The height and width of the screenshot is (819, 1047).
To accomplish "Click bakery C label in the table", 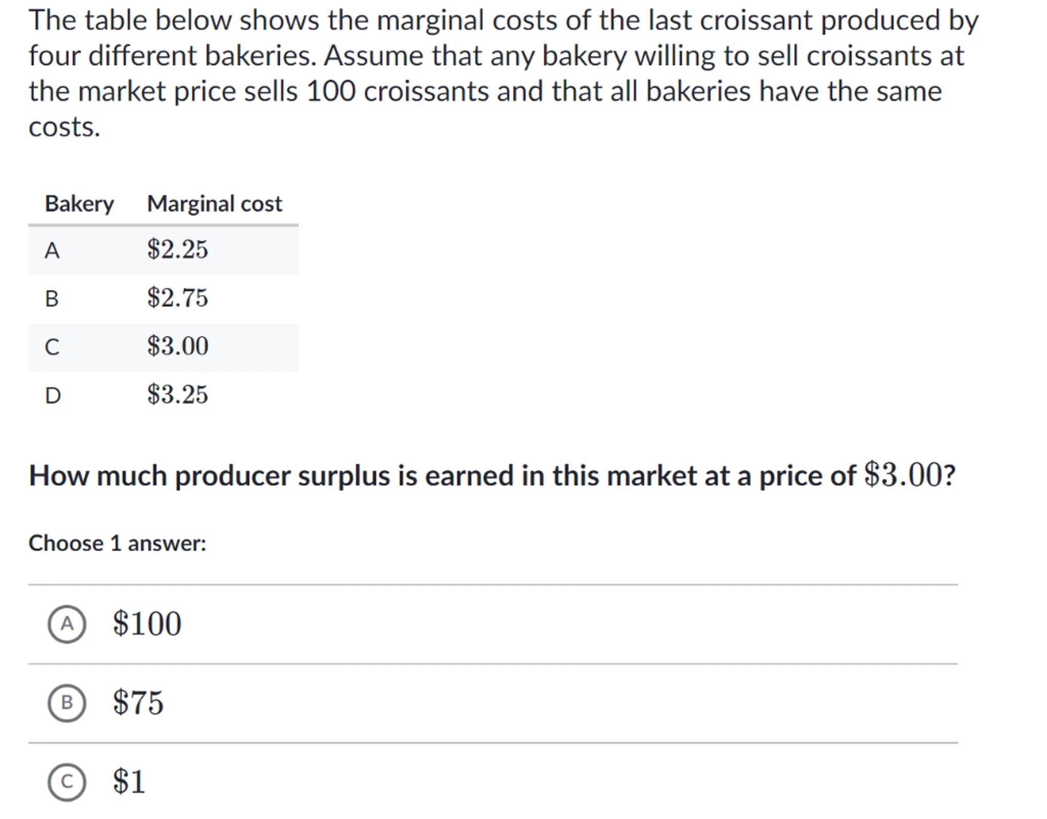I will 52,347.
